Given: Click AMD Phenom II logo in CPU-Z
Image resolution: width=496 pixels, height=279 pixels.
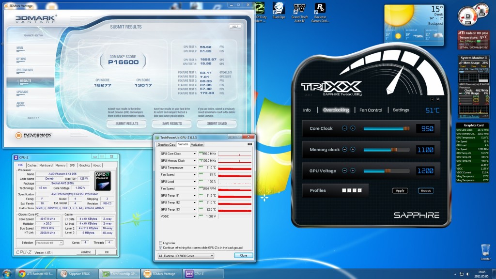Looking at the screenshot, I should 103,181.
